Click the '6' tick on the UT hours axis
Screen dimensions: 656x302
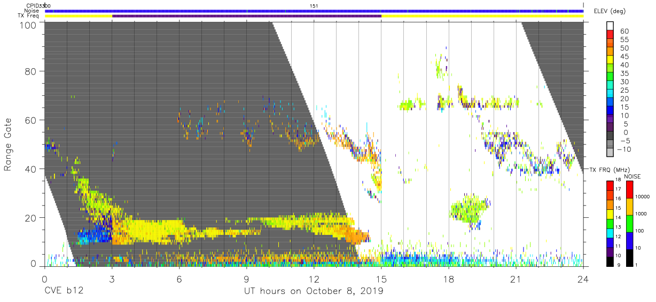coord(179,279)
